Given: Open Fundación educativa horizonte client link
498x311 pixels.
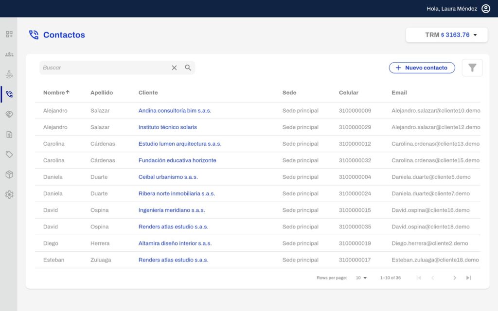Looking at the screenshot, I should pos(177,160).
